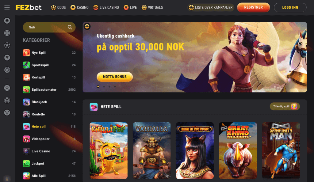The width and height of the screenshot is (314, 182).
Task: Click the info icon at sidebar bottom
Action: click(x=7, y=179)
